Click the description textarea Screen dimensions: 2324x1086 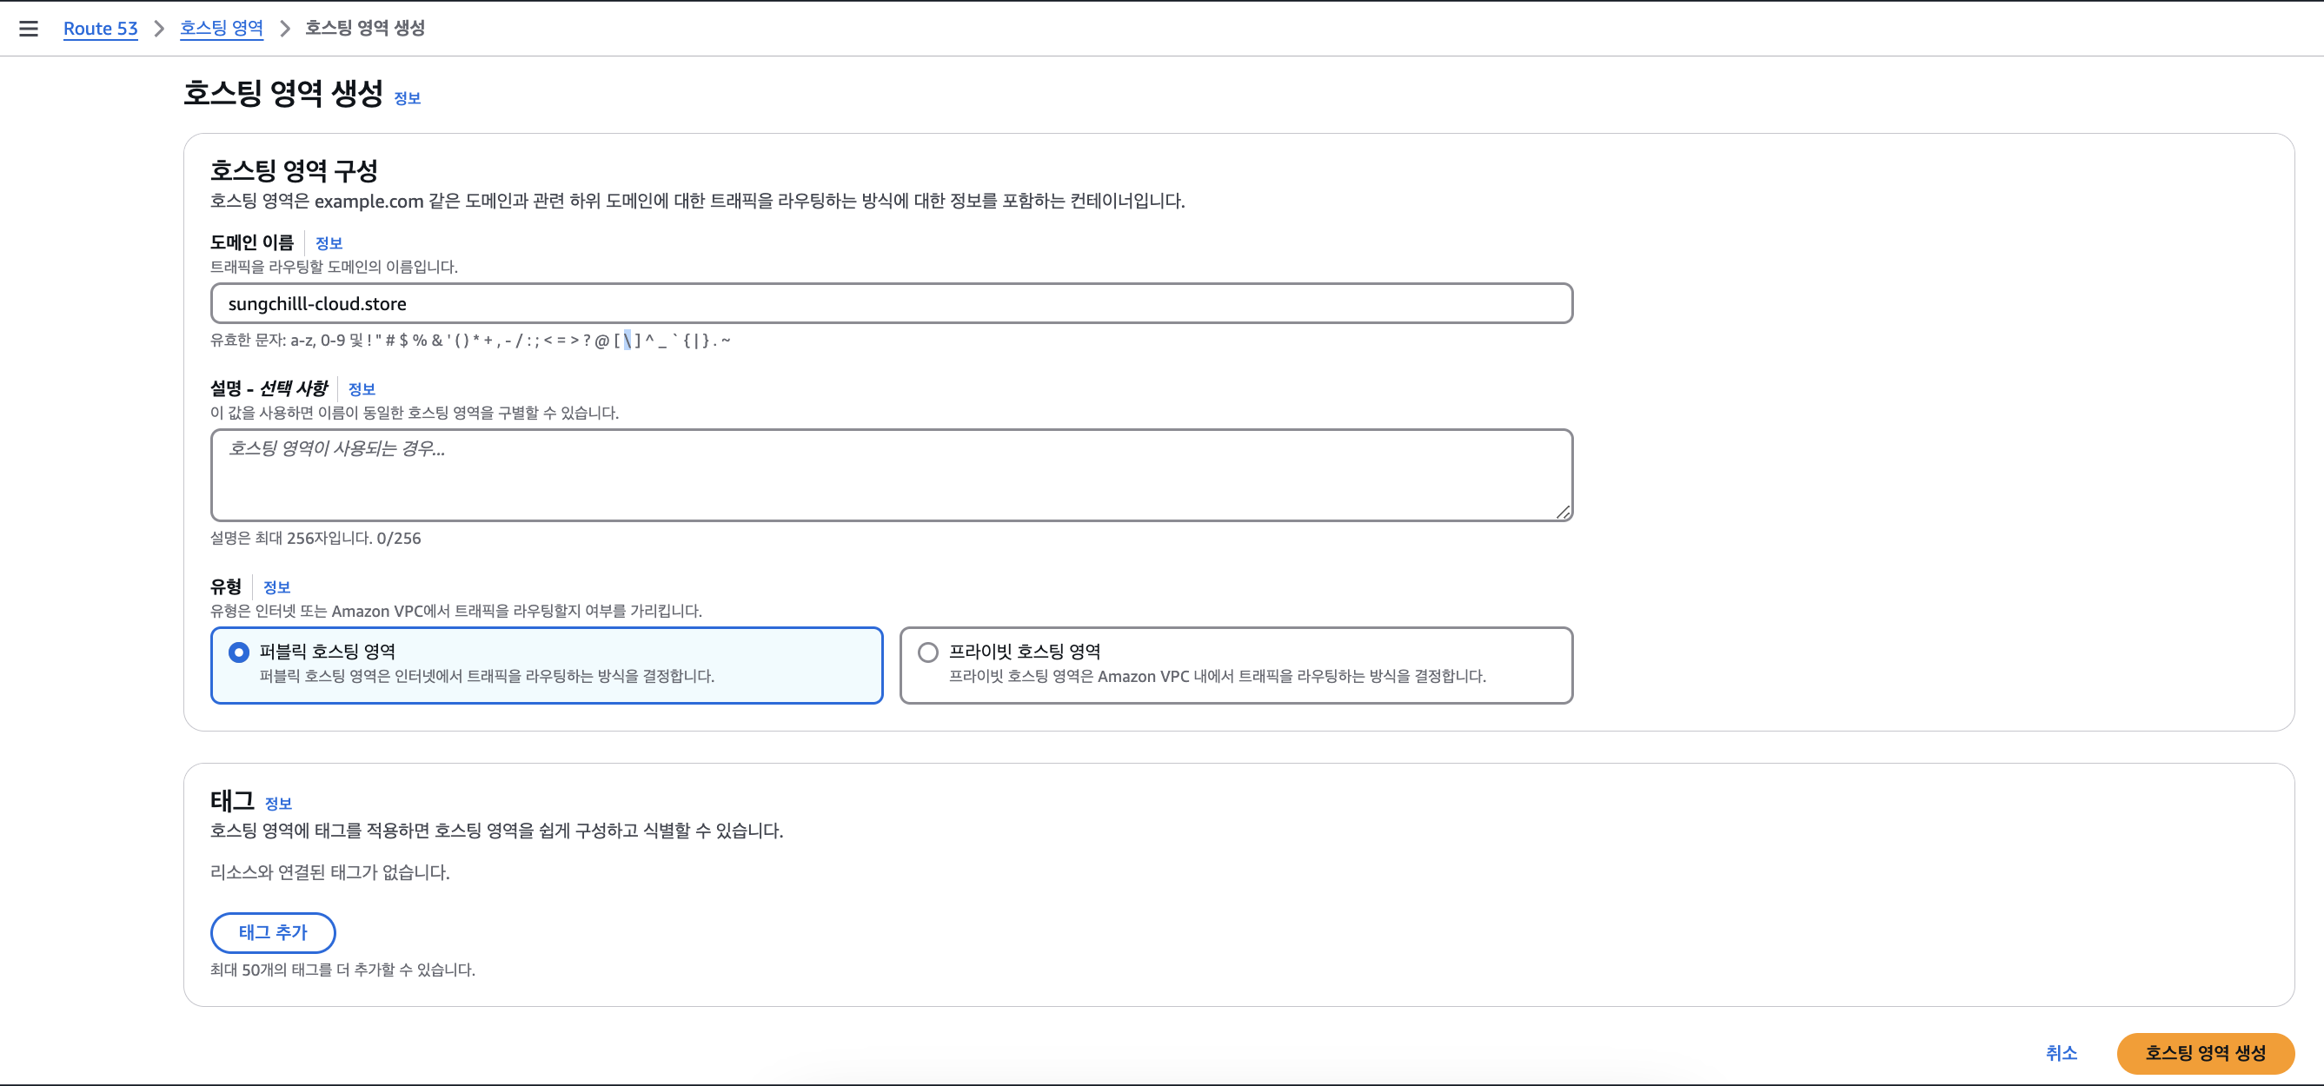(x=891, y=475)
